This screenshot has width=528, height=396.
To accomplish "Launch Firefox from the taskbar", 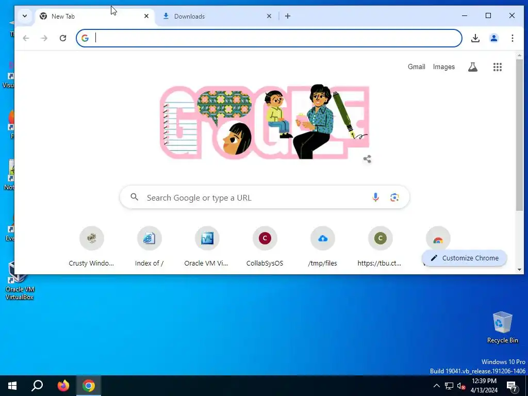I will point(63,386).
